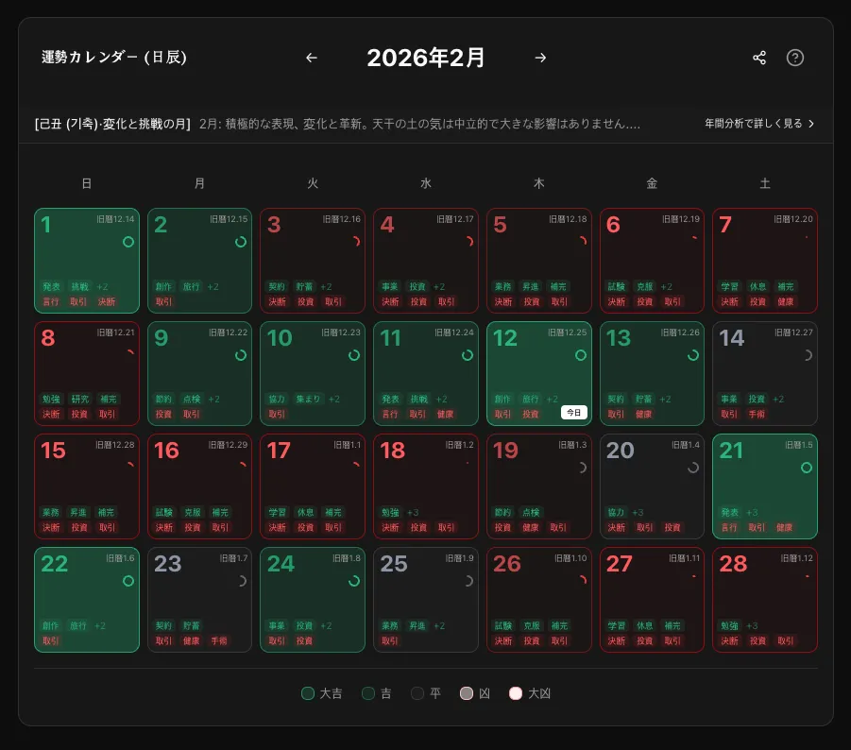Image resolution: width=851 pixels, height=750 pixels.
Task: Go to previous month with left arrow
Action: [x=312, y=58]
